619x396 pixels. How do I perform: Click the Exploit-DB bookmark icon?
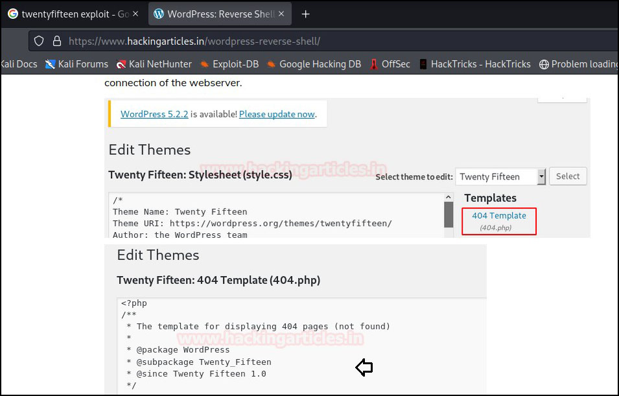[x=204, y=64]
